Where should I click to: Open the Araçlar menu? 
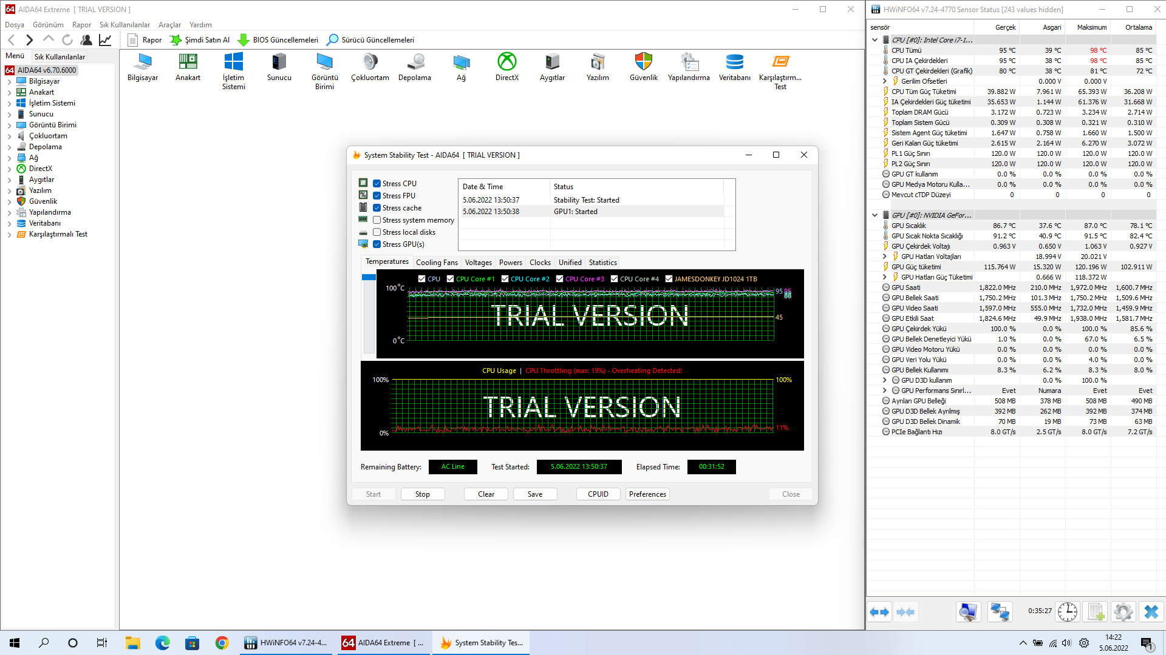click(x=169, y=25)
